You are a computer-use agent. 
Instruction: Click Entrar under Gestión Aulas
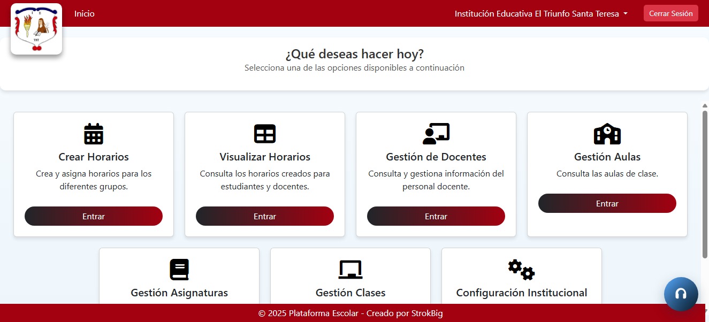pyautogui.click(x=607, y=203)
